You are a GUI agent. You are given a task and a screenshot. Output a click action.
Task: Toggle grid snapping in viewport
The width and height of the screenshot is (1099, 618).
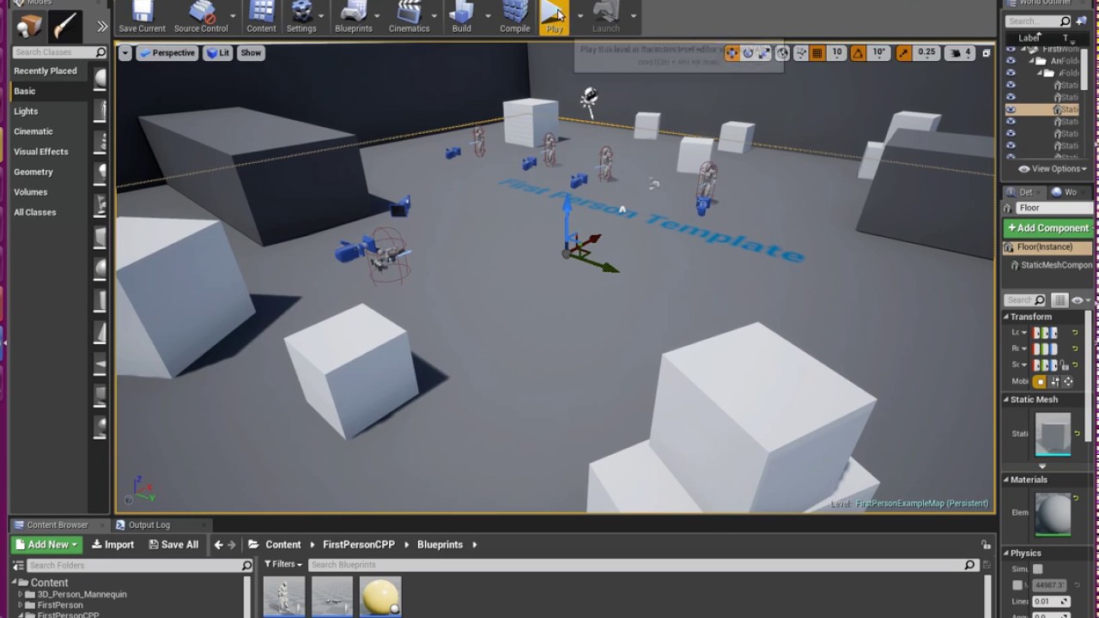[817, 53]
